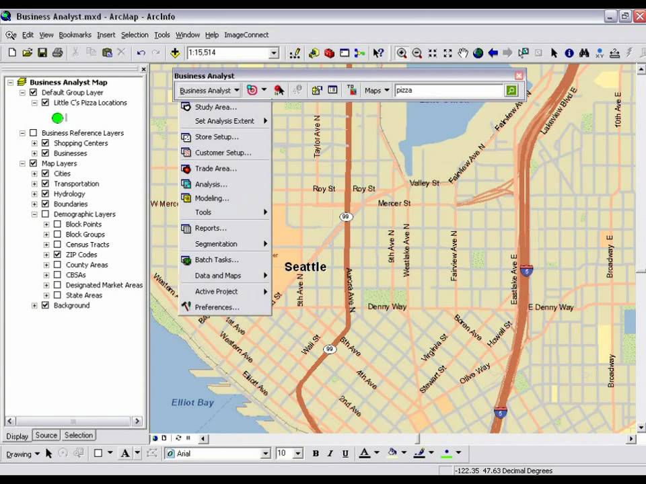Click the green search button beside pizza
Screen dimensions: 646x484
511,91
